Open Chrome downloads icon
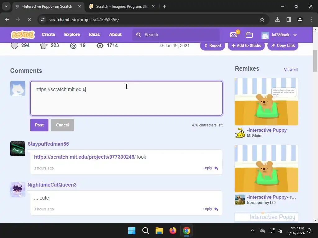Image resolution: width=318 pixels, height=238 pixels. 277,20
